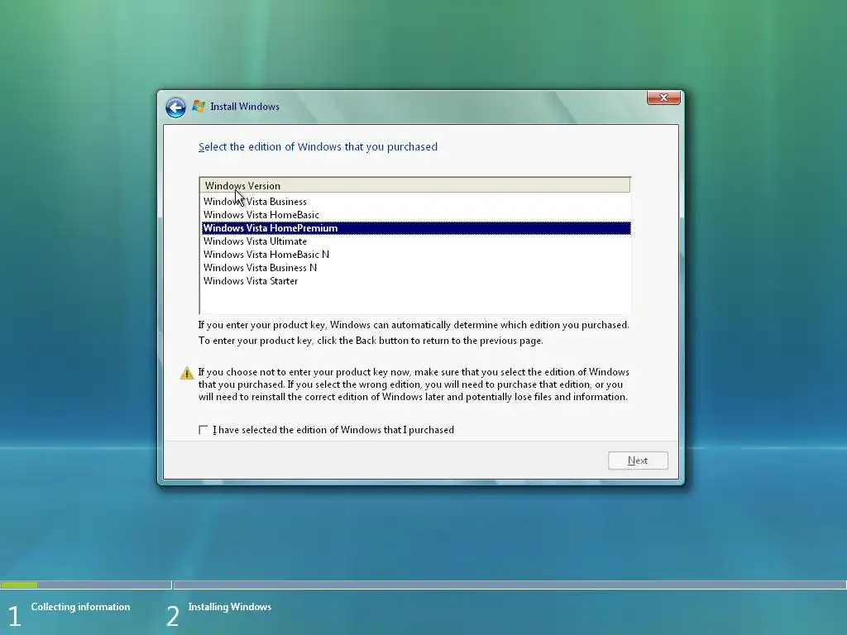This screenshot has width=847, height=635.
Task: Click the Installing Windows progress bar
Action: click(x=510, y=585)
